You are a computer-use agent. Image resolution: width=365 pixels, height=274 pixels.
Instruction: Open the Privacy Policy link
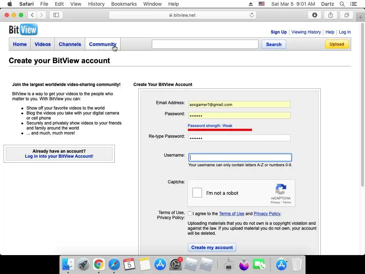click(267, 214)
